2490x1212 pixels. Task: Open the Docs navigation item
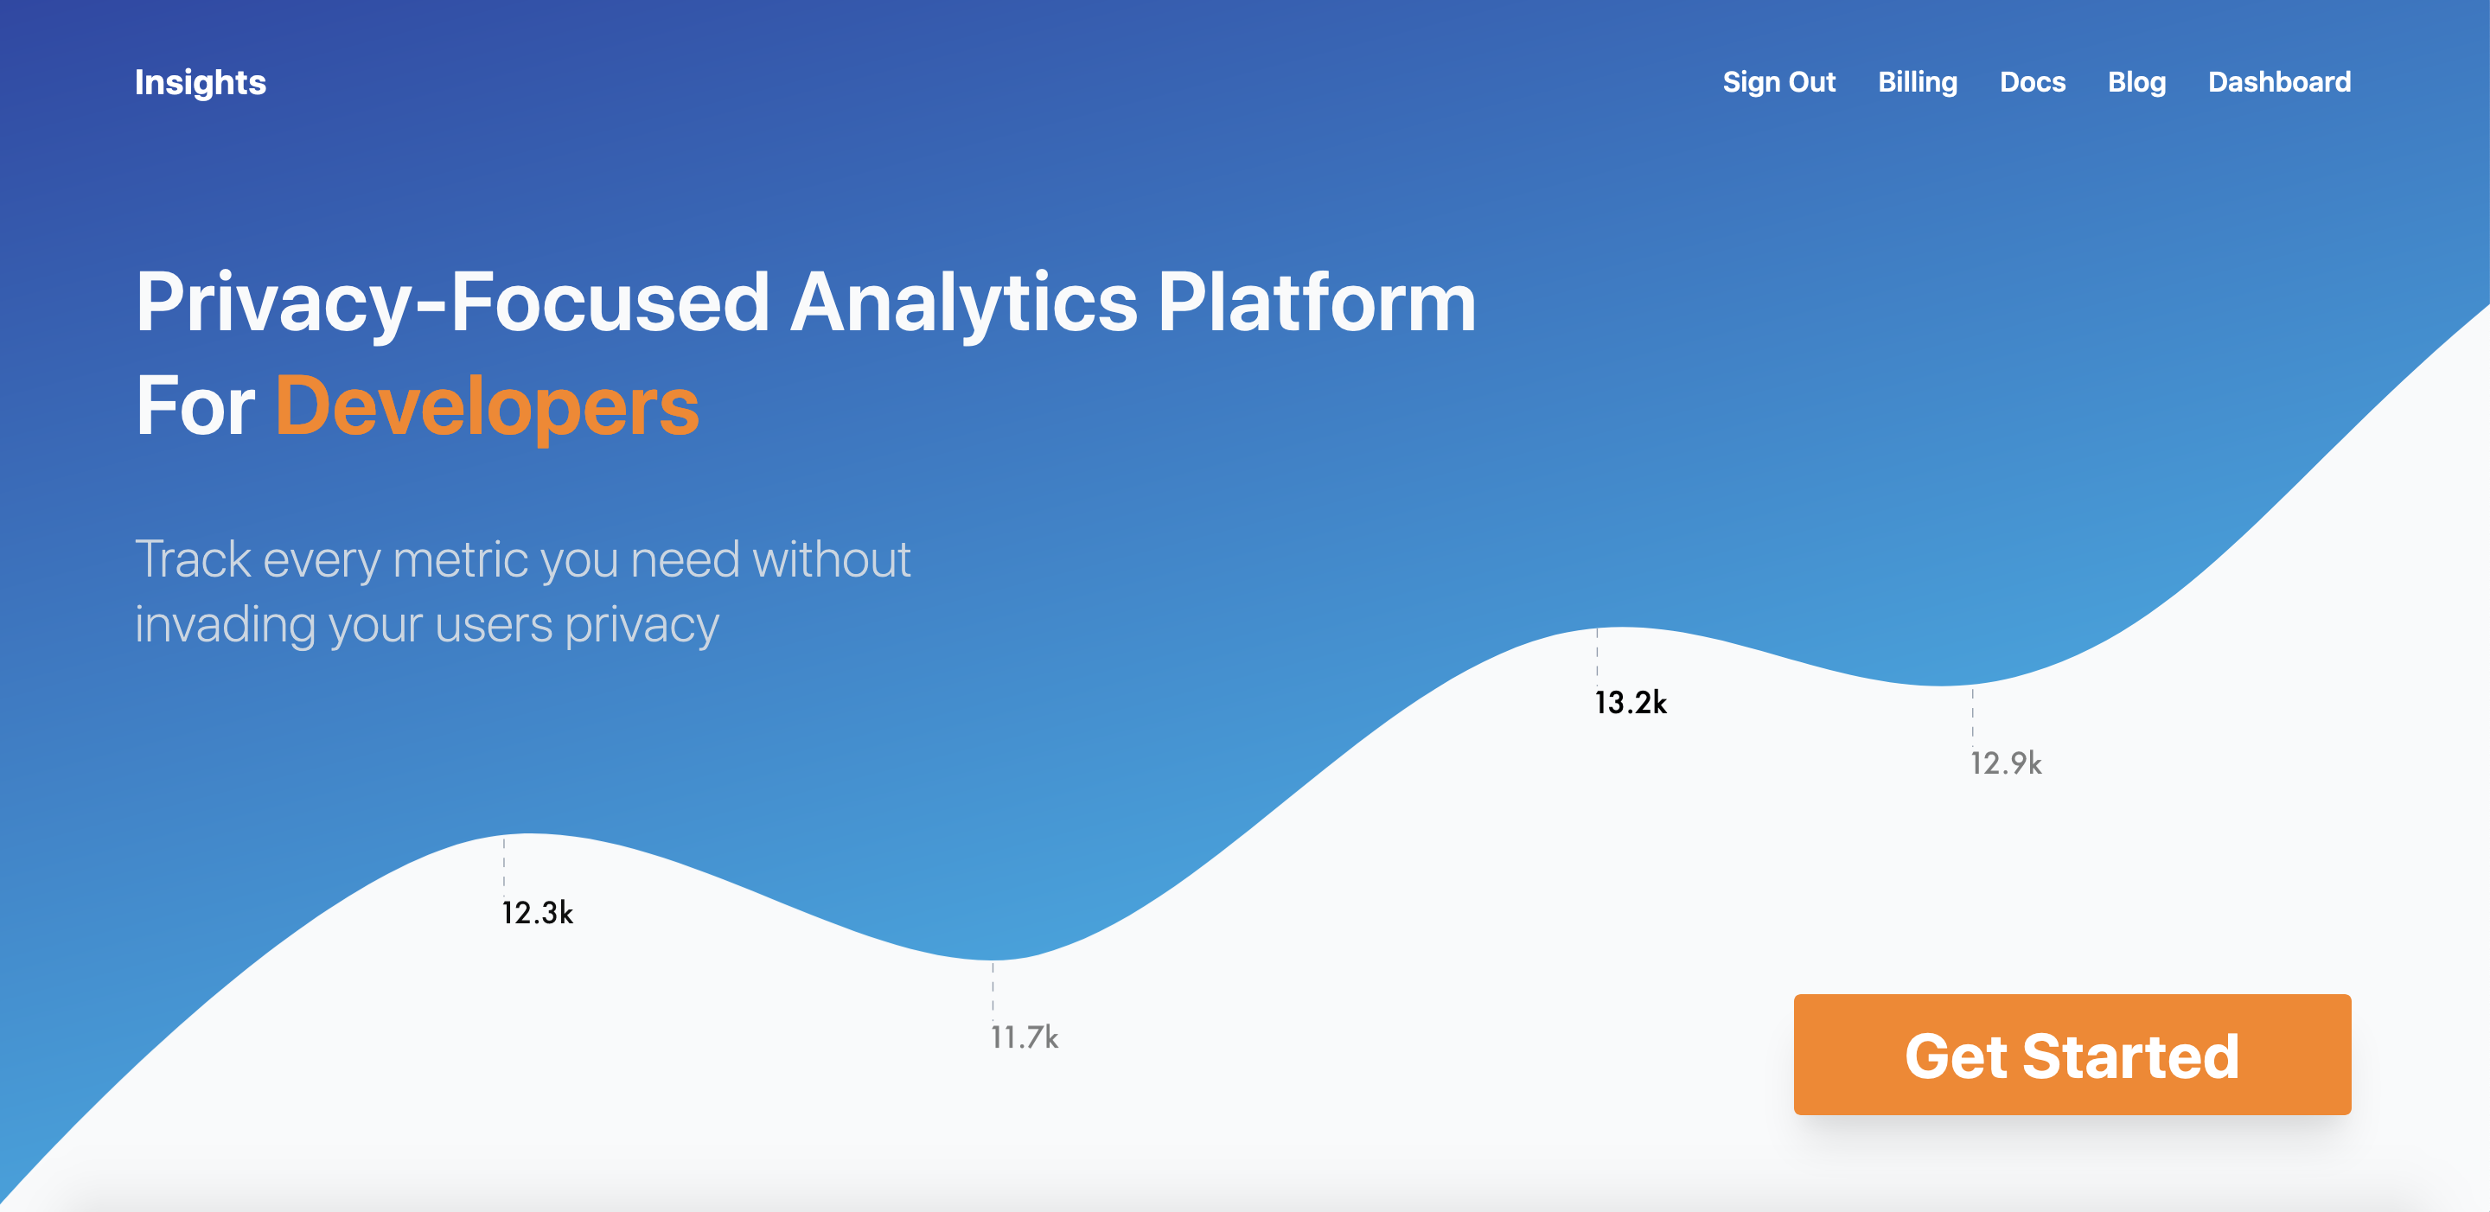pos(2033,82)
